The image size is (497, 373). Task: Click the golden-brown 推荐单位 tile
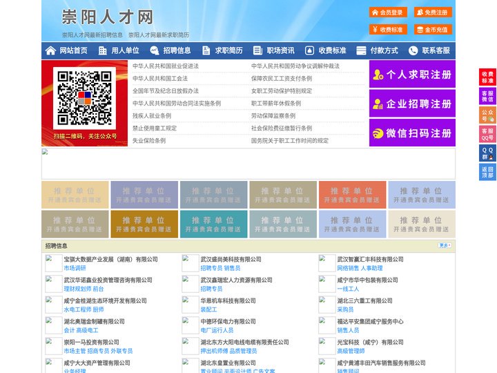[x=144, y=224]
